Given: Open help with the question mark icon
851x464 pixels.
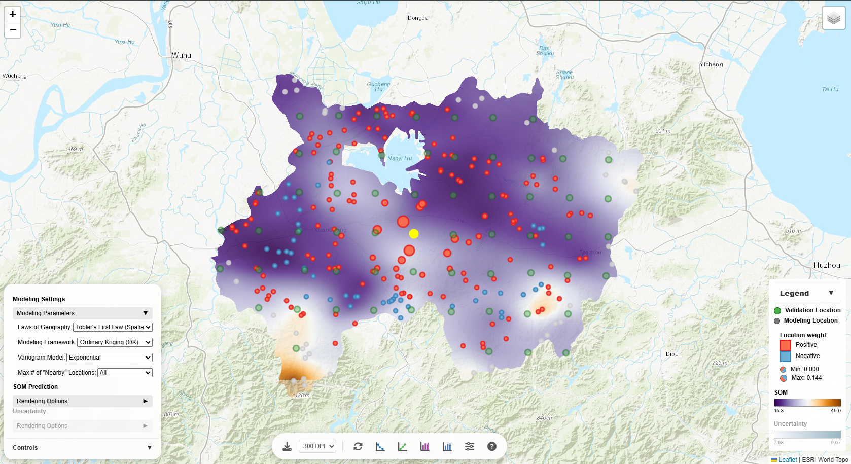Looking at the screenshot, I should 492,446.
